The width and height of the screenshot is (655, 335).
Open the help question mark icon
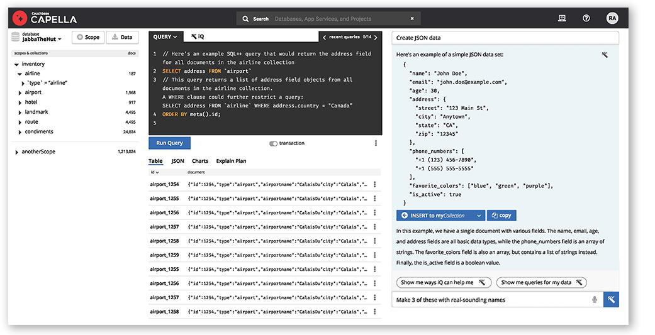tap(586, 18)
